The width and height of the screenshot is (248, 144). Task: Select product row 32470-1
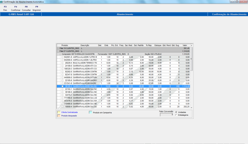(x=123, y=95)
